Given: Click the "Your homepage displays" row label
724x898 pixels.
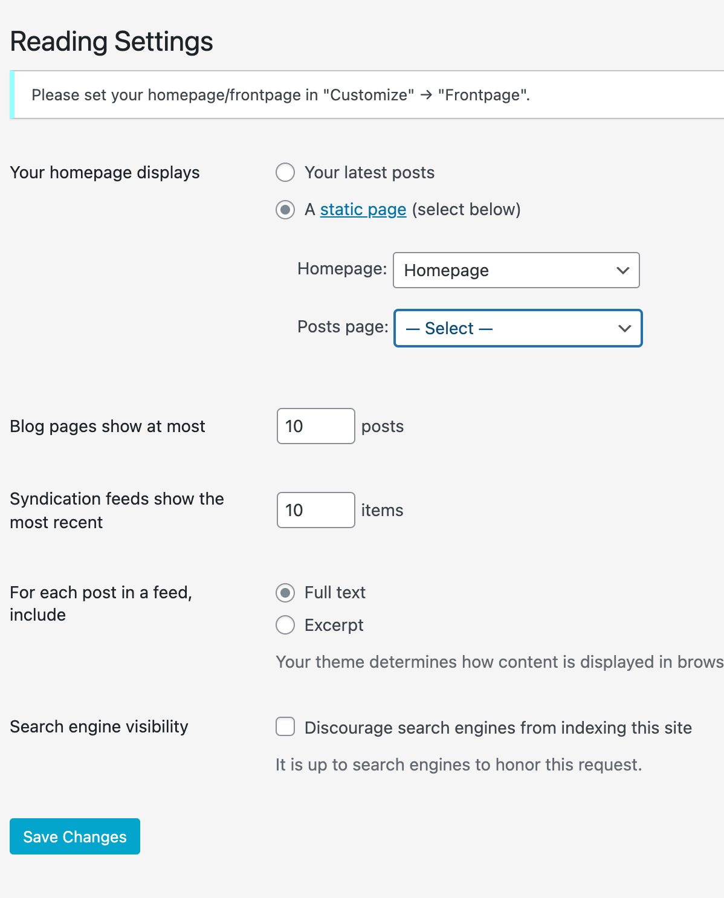Looking at the screenshot, I should (x=105, y=173).
